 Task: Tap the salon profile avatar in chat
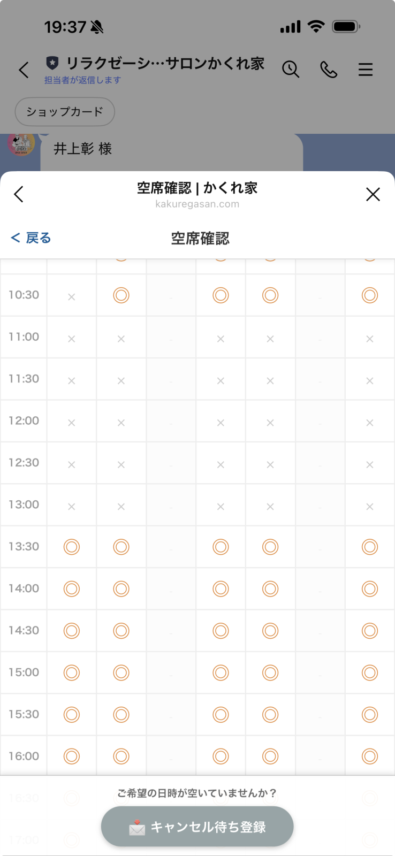point(21,143)
